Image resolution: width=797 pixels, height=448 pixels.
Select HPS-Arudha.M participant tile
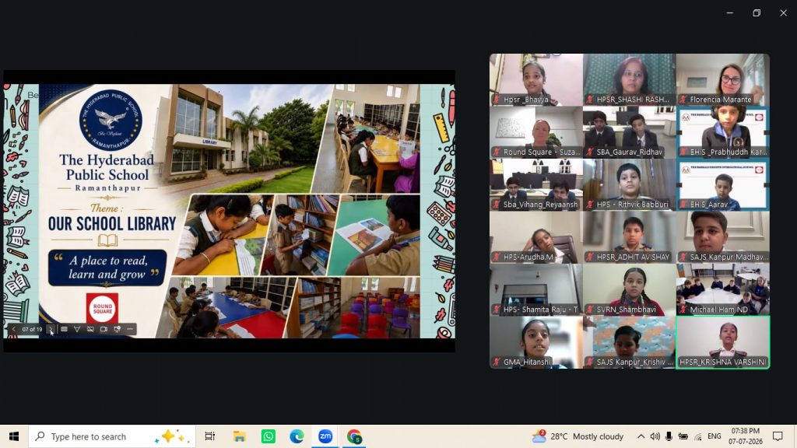536,237
